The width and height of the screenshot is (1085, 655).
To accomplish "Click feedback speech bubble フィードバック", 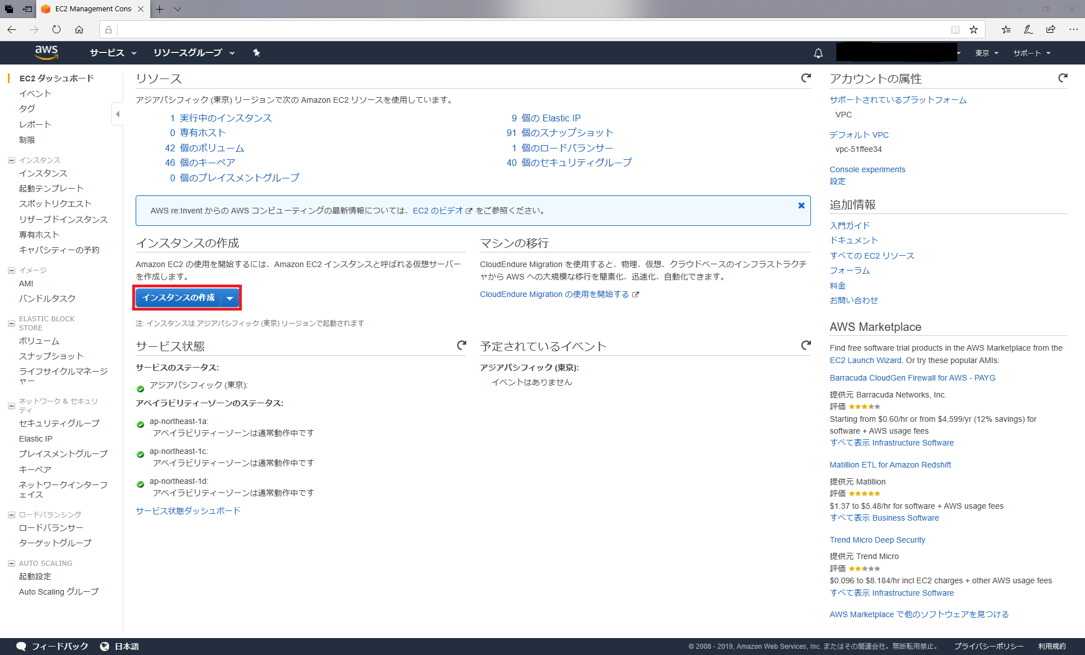I will 53,646.
